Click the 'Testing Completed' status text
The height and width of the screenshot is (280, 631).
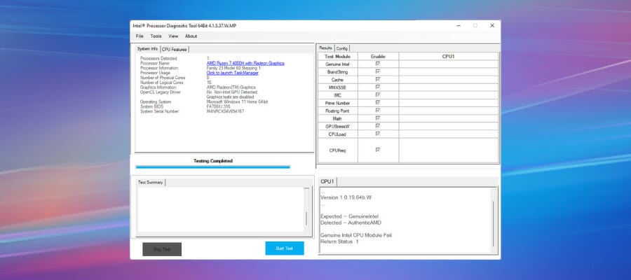[213, 161]
